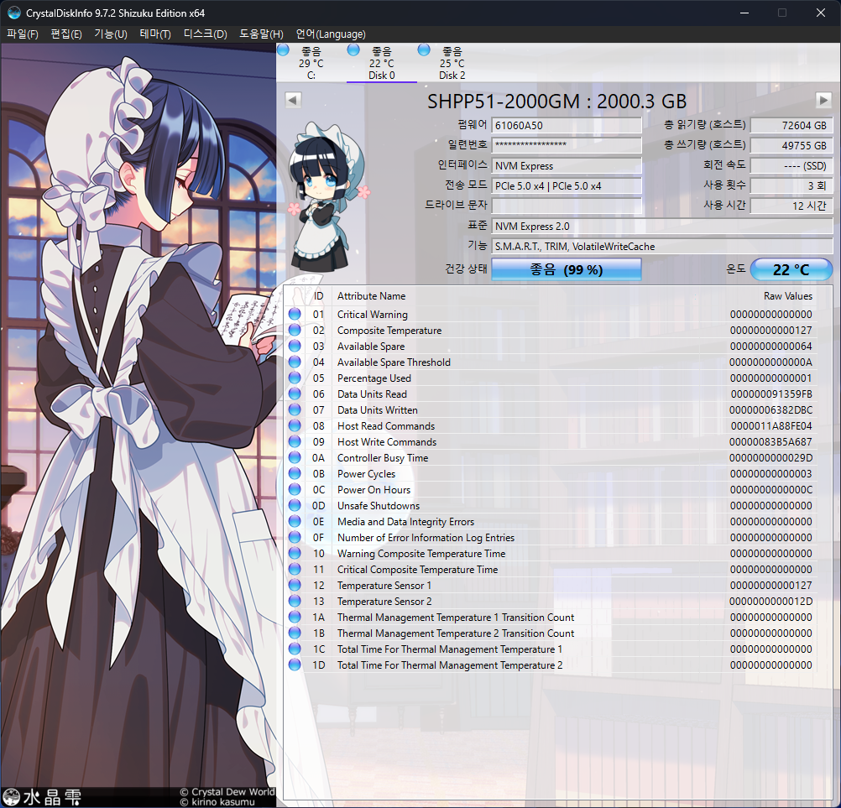Click the status orb for Power On Hours
The image size is (841, 808).
coord(295,490)
